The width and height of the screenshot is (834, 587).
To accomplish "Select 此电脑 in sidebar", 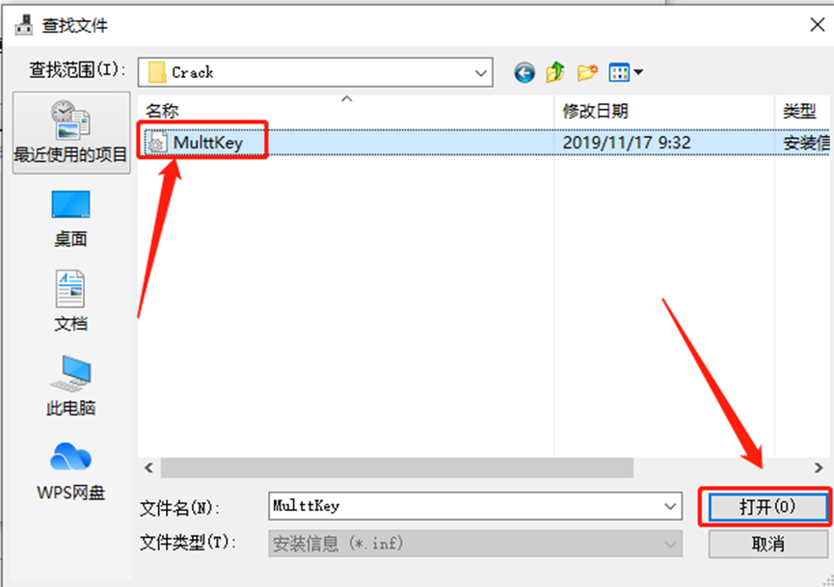I will pos(70,386).
